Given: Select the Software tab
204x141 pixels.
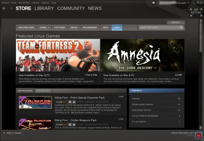Looking at the screenshot, I should point(60,28).
